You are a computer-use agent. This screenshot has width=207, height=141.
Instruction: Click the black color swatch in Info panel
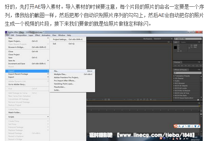click(176, 48)
